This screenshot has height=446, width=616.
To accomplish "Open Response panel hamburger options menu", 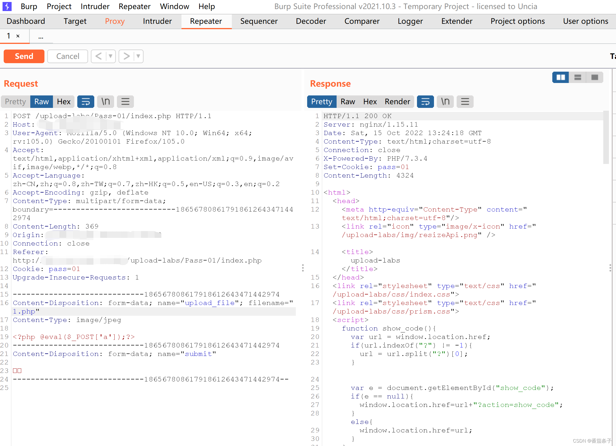I will tap(465, 102).
